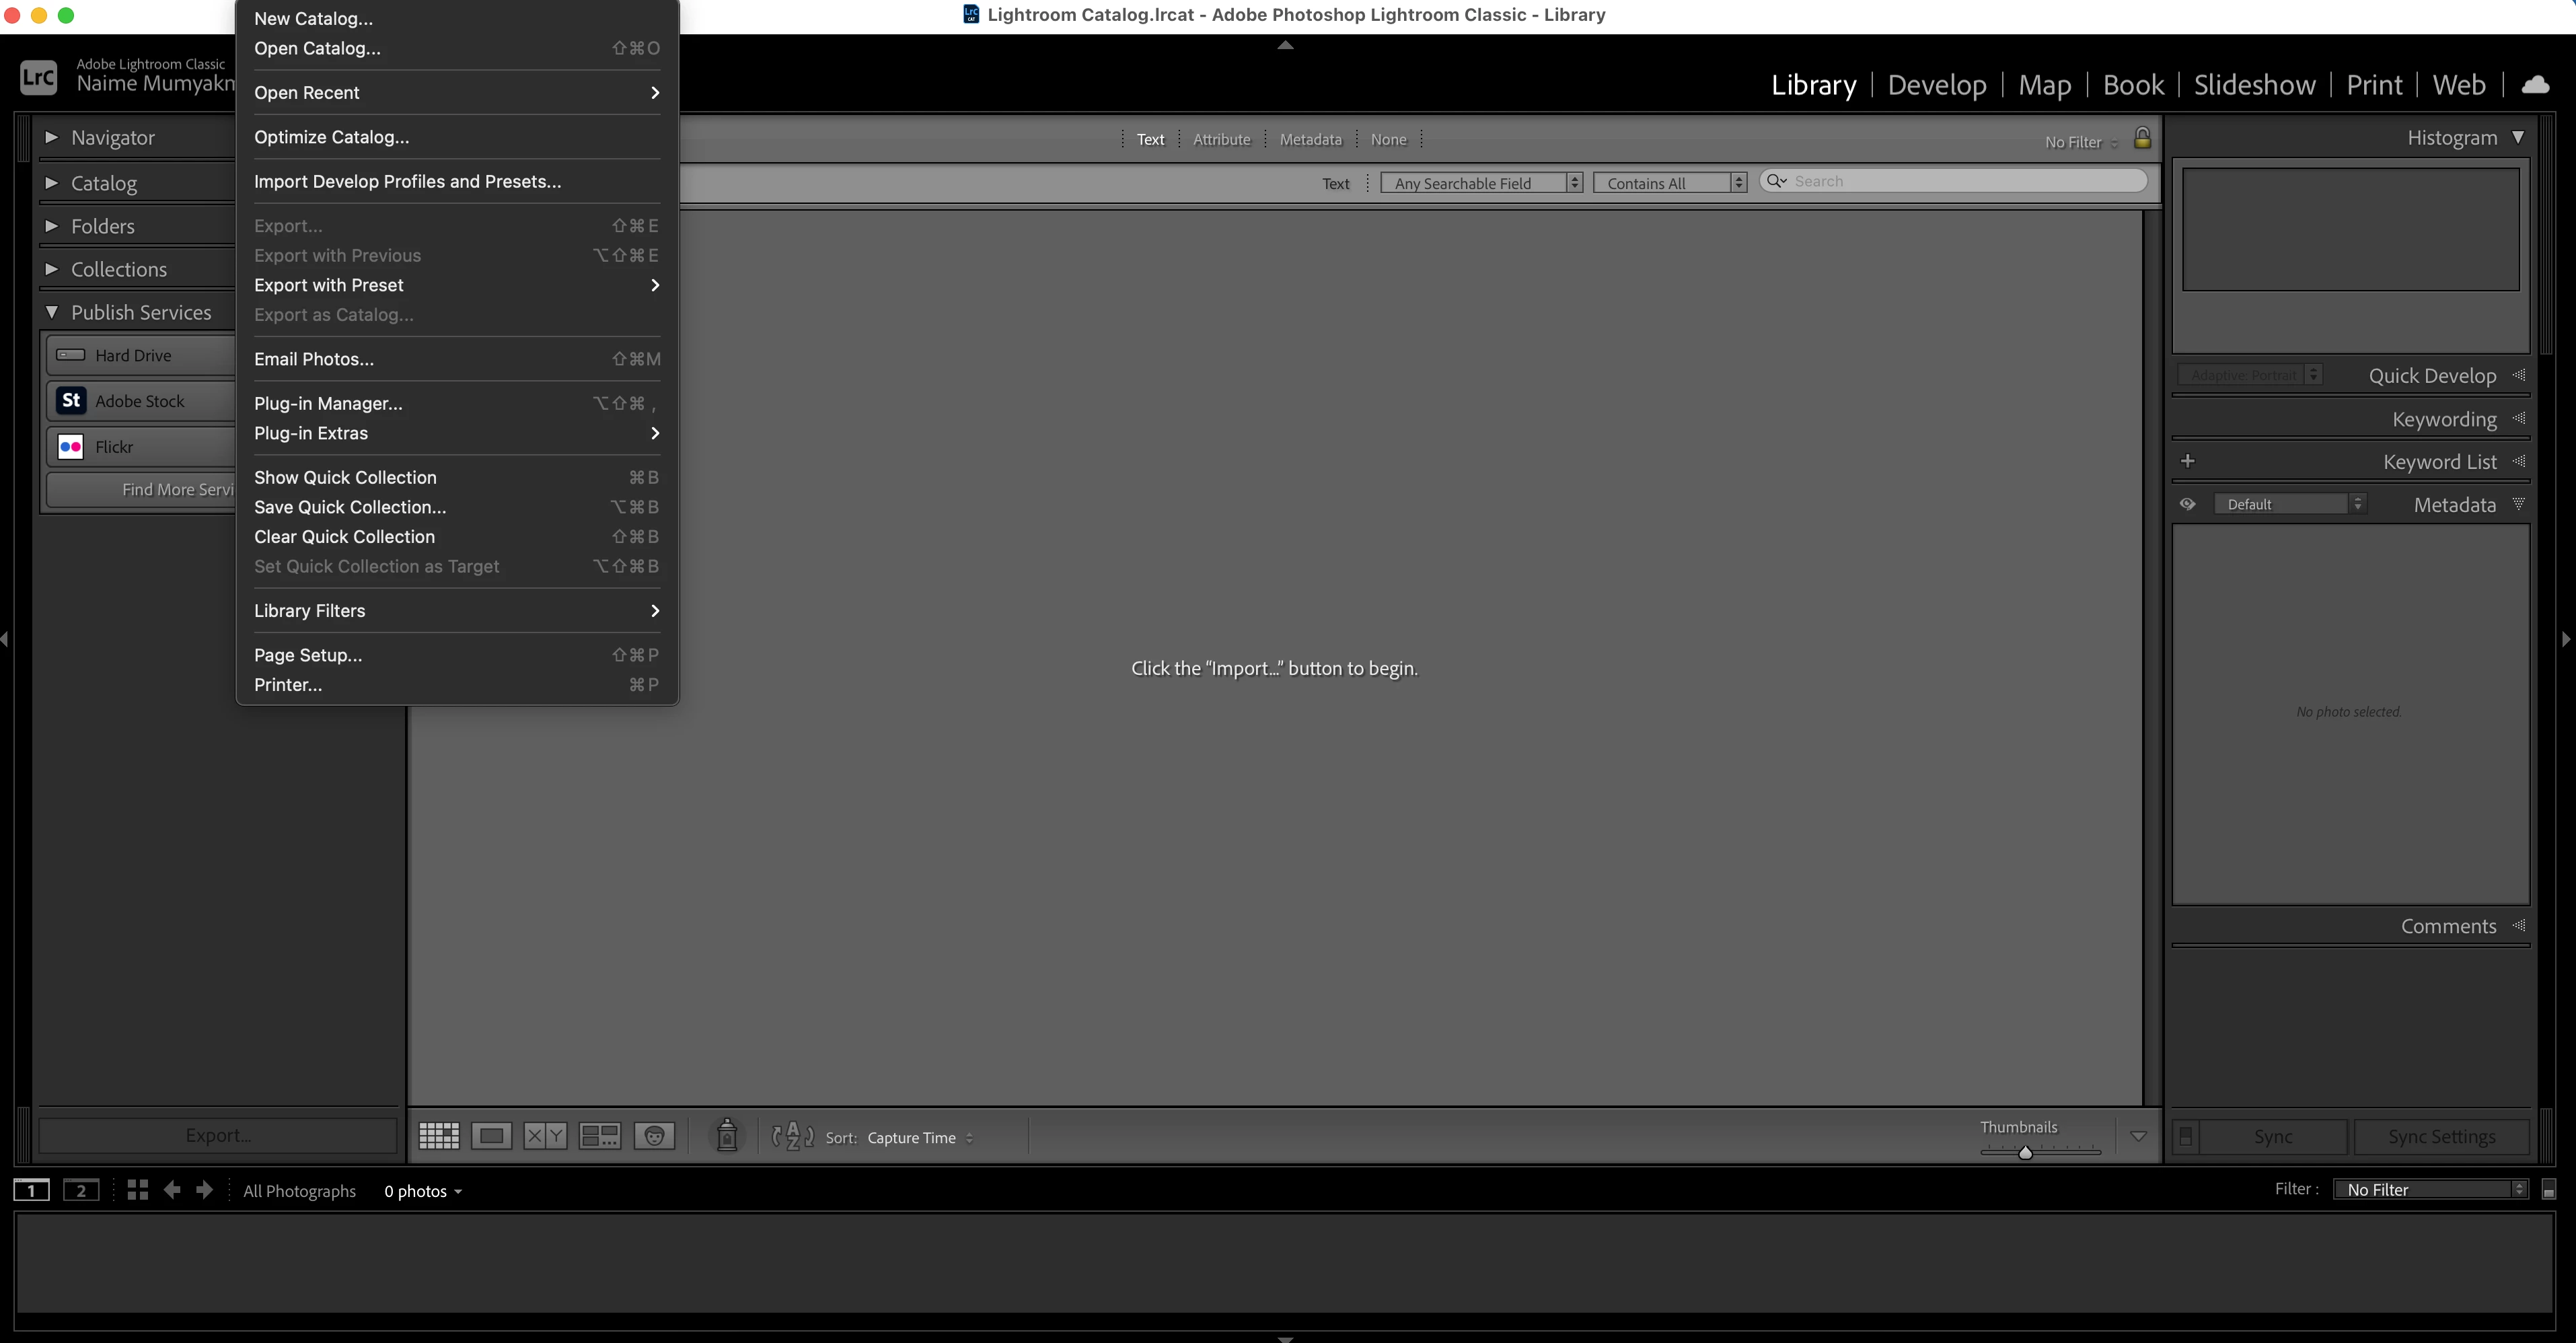Choose Optimize Catalog menu item
The height and width of the screenshot is (1343, 2576).
[331, 137]
